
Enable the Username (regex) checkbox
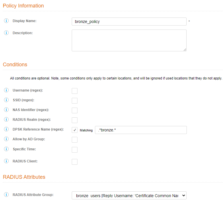[x=75, y=91]
